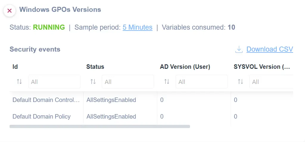This screenshot has height=142, width=305.
Task: Open the 5 Minutes sample period link
Action: [x=138, y=27]
